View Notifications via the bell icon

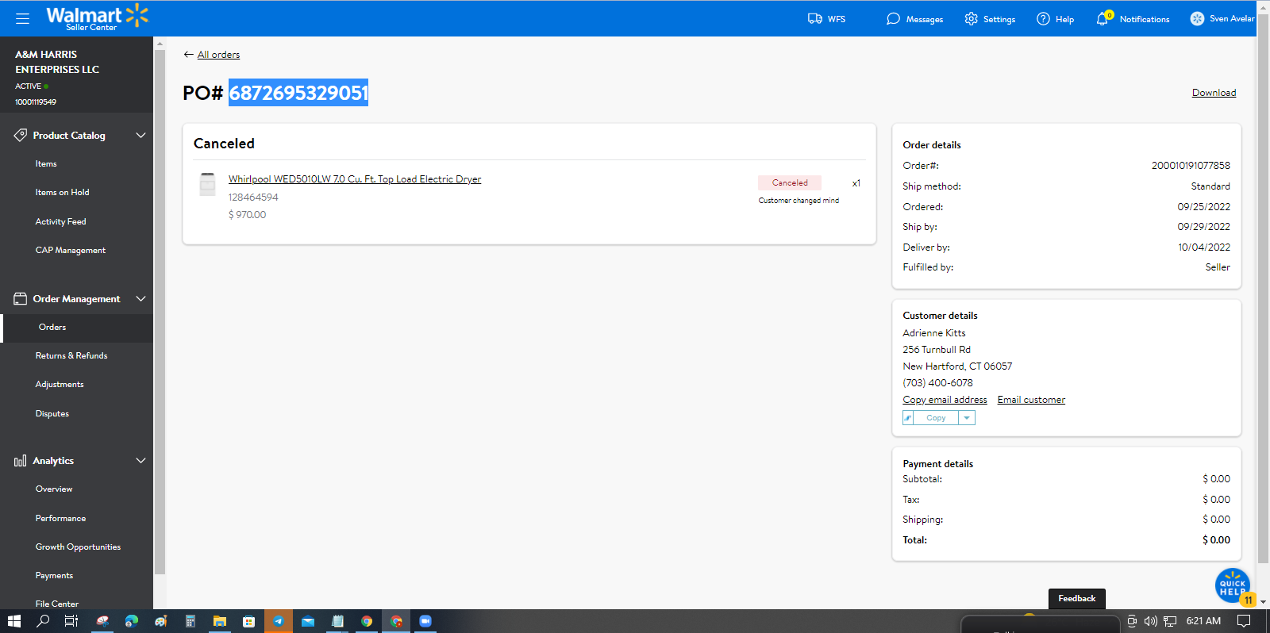point(1133,19)
